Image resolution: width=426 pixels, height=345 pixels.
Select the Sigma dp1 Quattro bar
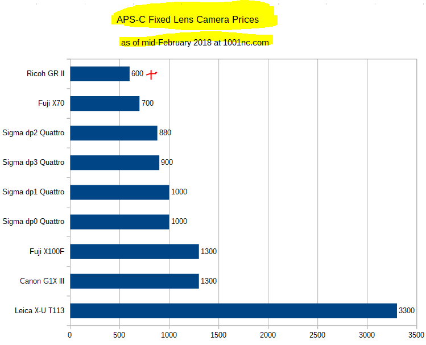click(119, 192)
